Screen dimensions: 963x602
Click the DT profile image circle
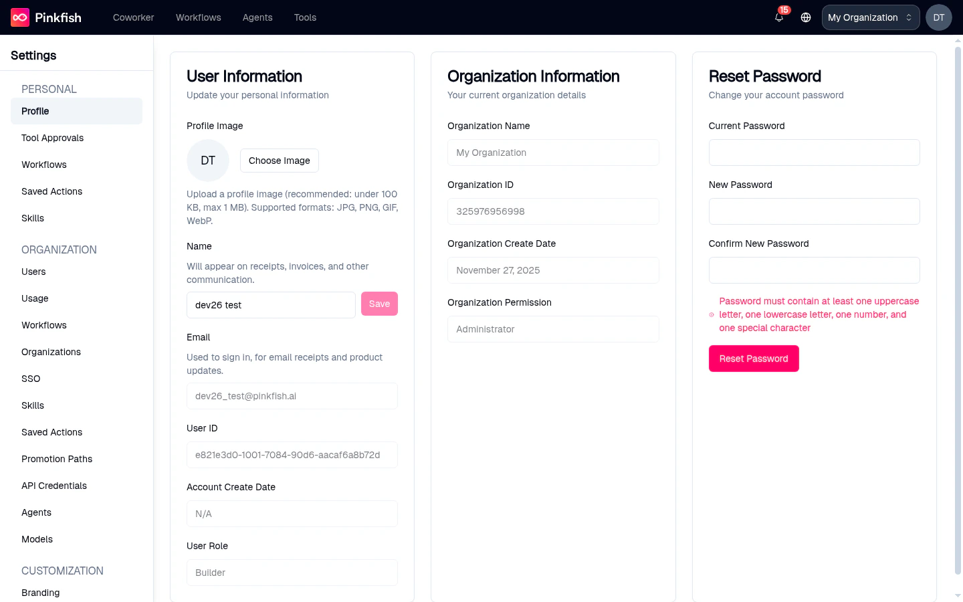[x=207, y=161]
